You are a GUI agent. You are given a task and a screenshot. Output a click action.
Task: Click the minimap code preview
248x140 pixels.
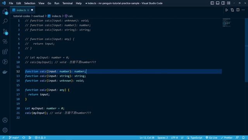226,22
